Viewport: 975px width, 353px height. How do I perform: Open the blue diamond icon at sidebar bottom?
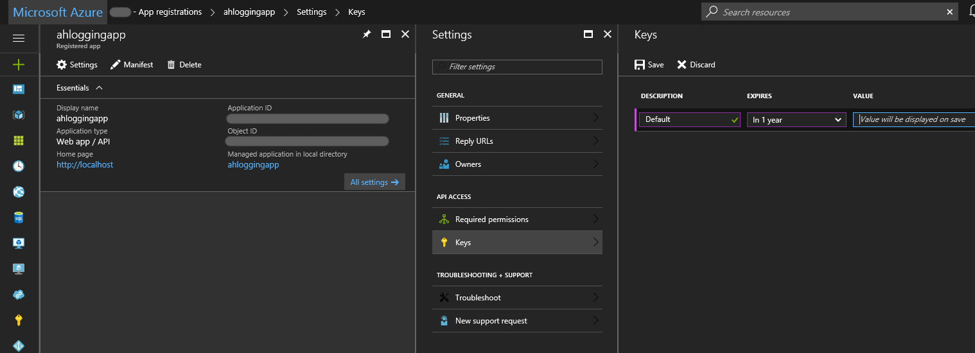click(19, 345)
